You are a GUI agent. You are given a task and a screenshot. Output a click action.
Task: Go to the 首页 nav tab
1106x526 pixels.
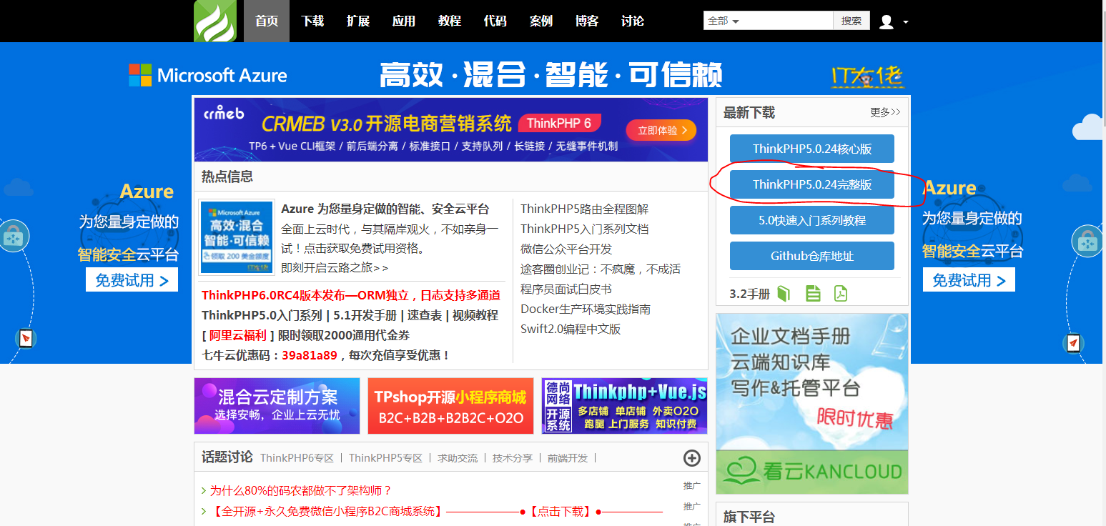(x=267, y=21)
